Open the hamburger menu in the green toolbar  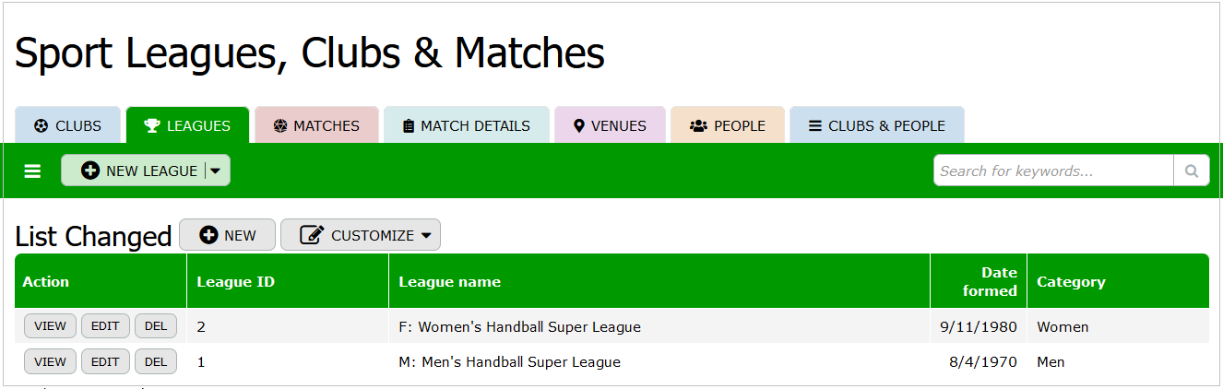[32, 171]
